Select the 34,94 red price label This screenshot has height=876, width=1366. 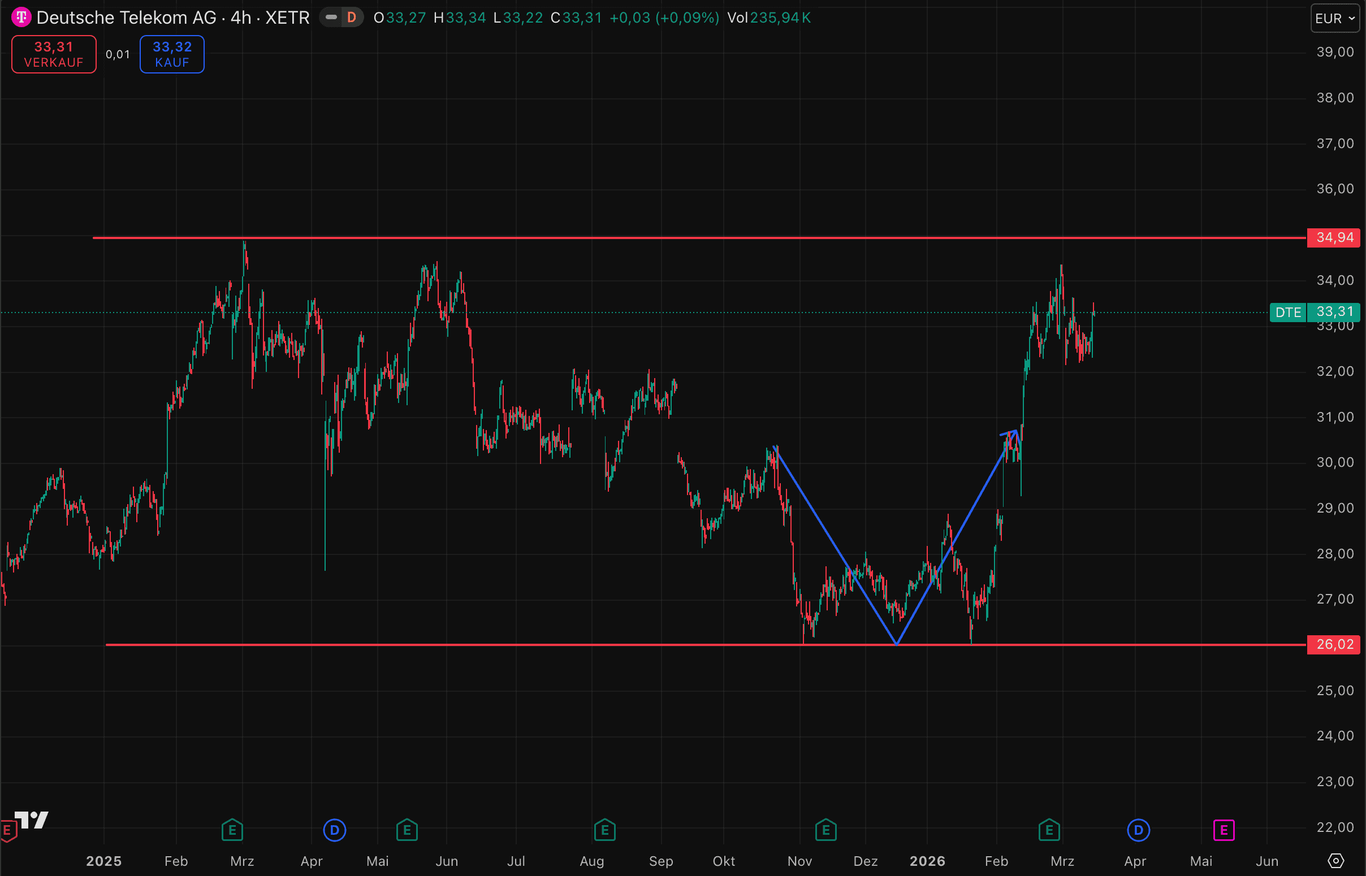coord(1334,237)
